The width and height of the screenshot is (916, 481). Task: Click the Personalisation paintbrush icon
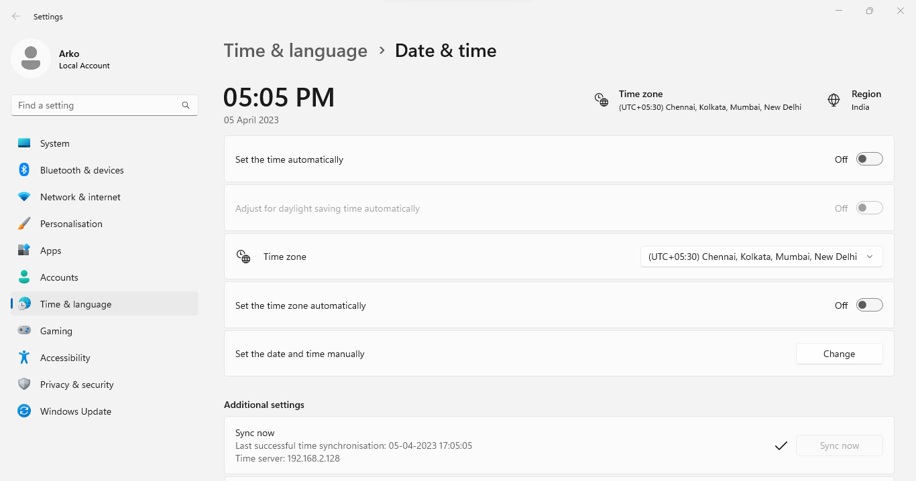coord(24,224)
